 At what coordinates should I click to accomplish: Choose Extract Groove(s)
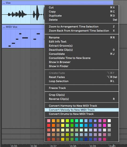[82, 46]
